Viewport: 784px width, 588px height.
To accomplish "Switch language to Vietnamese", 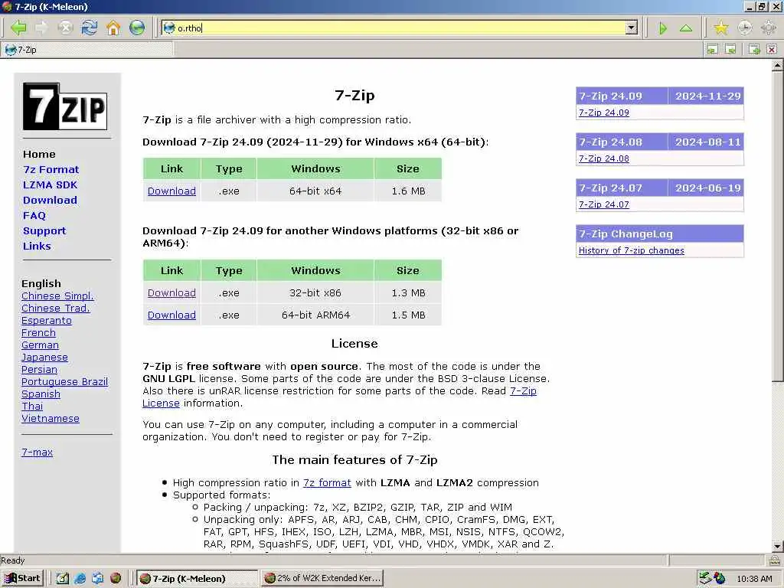I will point(50,419).
